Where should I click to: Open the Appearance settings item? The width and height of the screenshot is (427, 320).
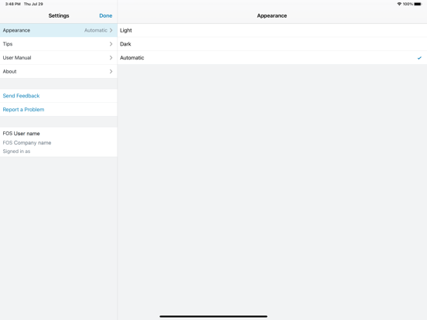click(x=59, y=30)
